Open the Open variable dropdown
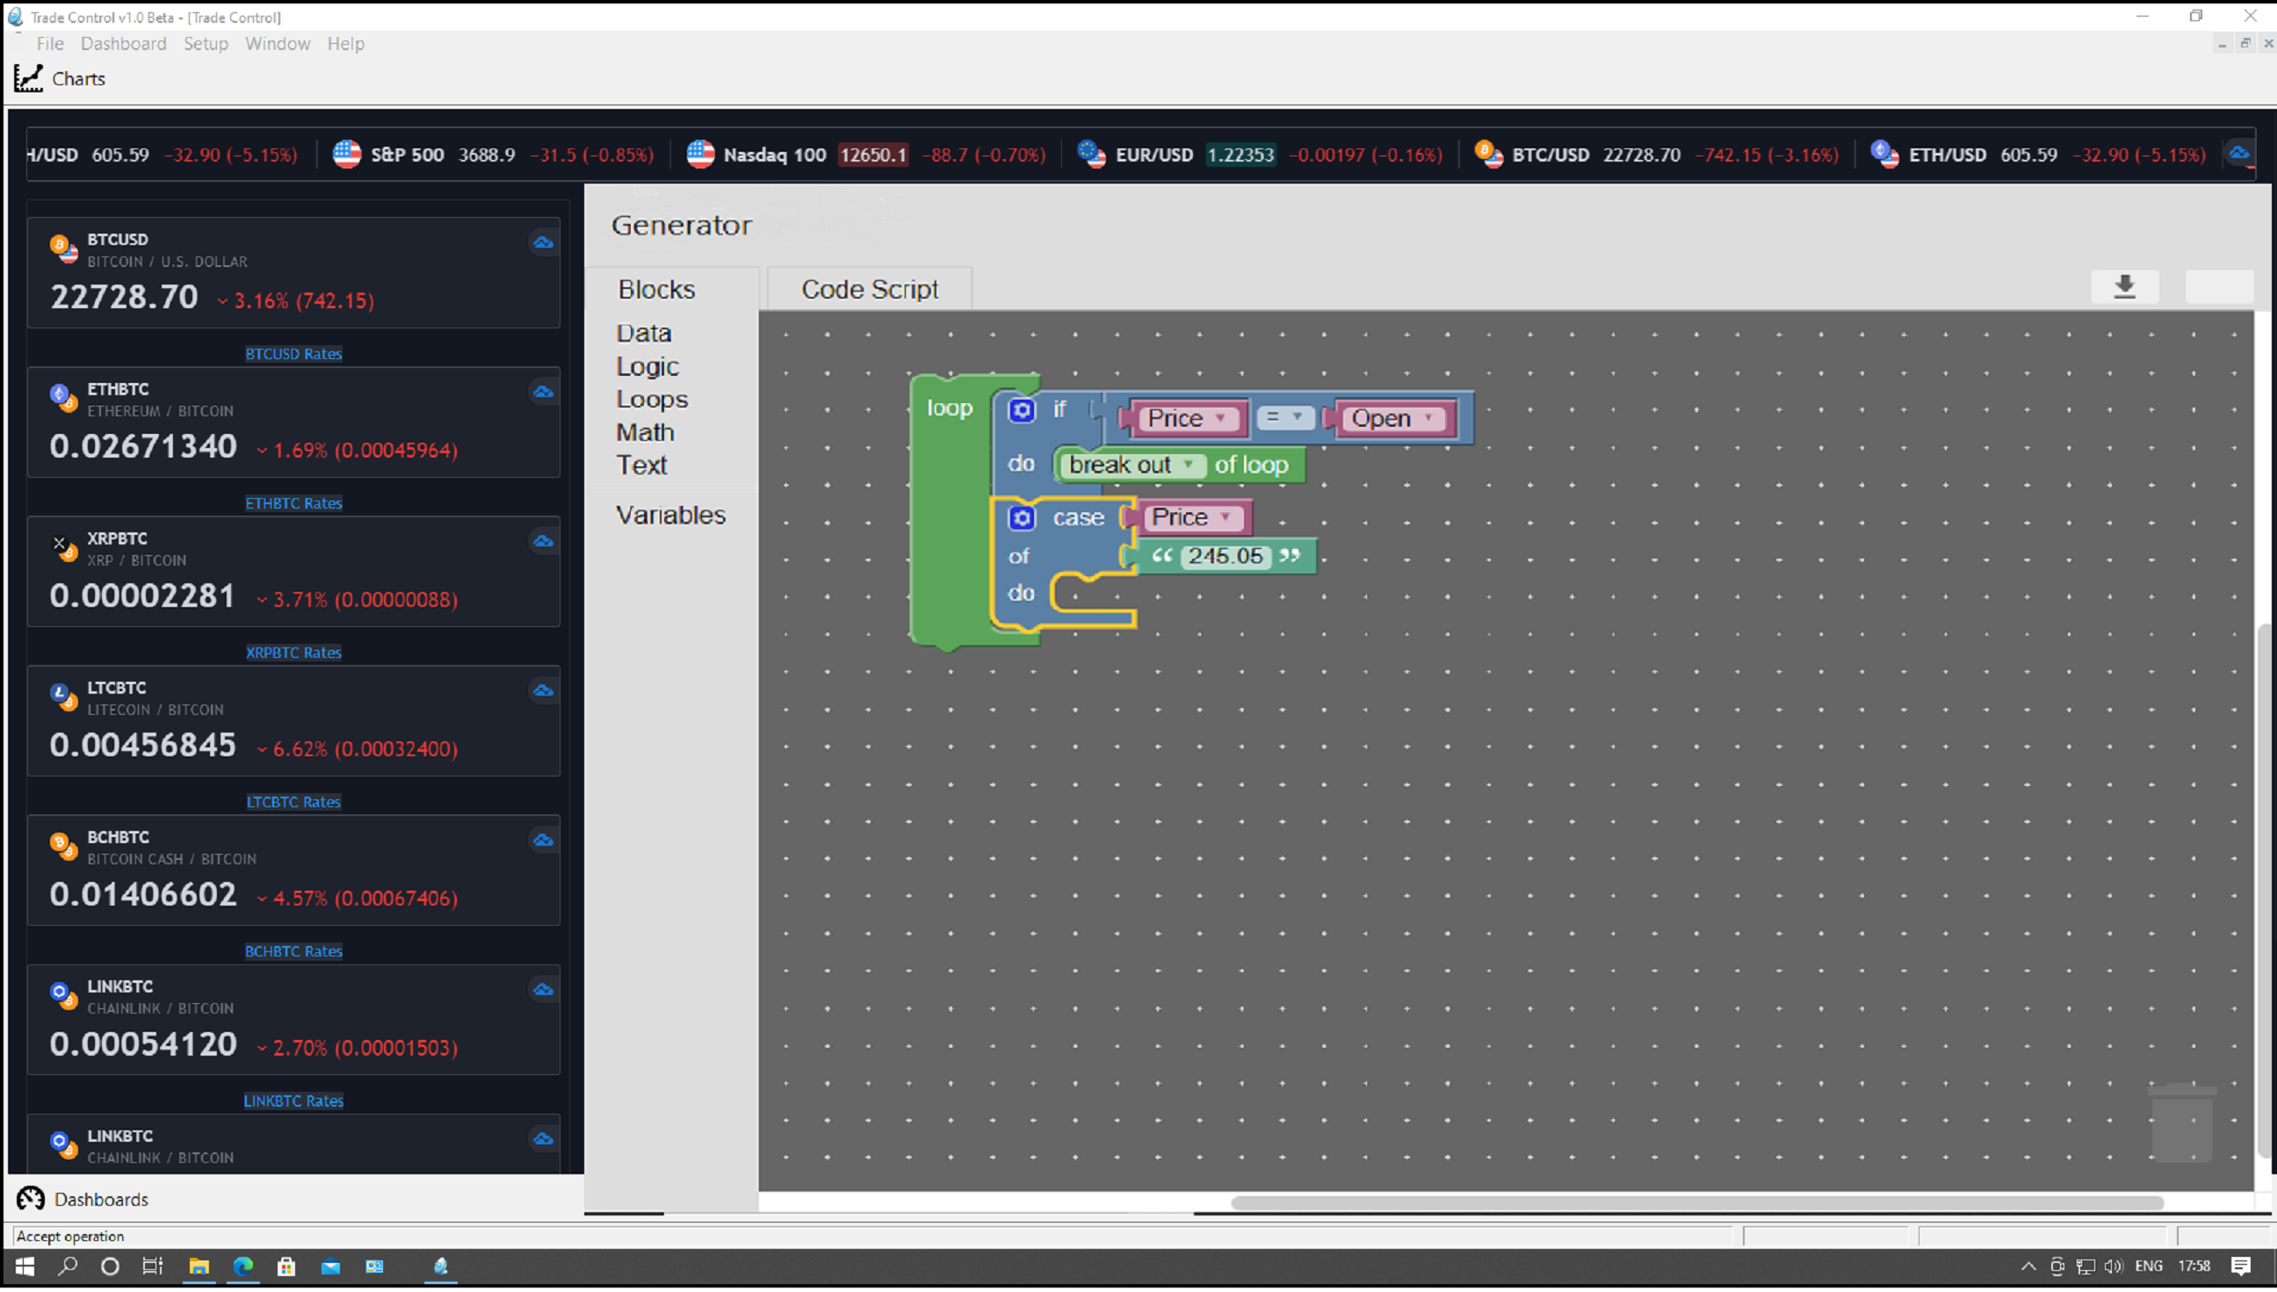The image size is (2277, 1292). (1391, 419)
